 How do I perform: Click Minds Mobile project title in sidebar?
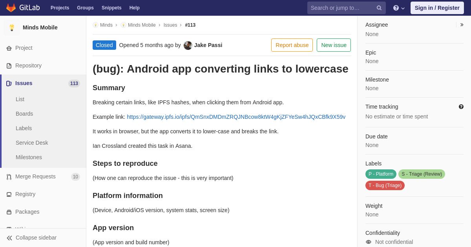click(x=40, y=27)
